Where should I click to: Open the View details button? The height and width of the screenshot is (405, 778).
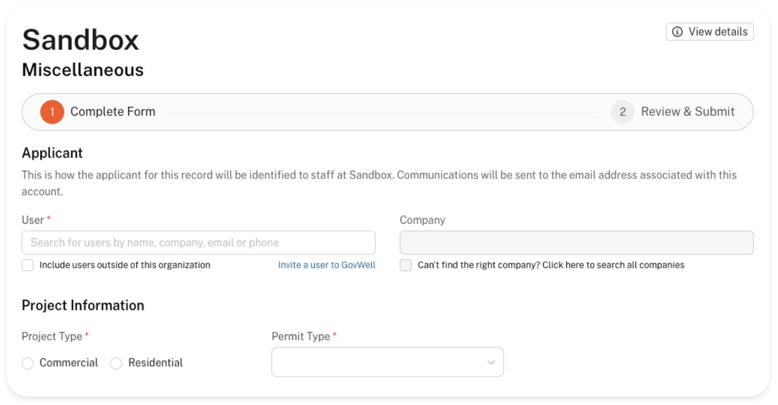710,32
